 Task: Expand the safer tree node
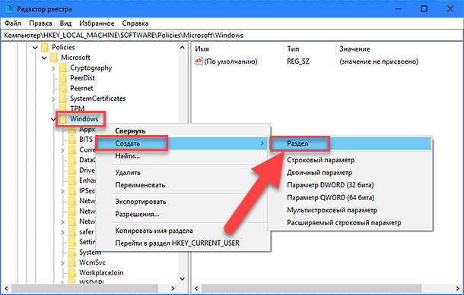coord(62,232)
